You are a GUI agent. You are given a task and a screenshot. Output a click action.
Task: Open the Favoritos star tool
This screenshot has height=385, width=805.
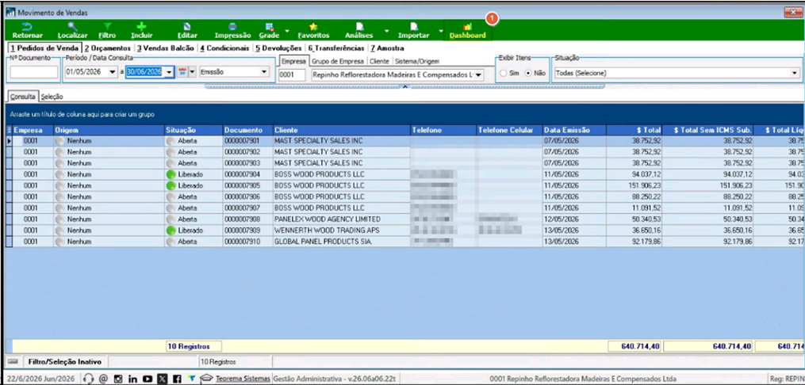314,31
